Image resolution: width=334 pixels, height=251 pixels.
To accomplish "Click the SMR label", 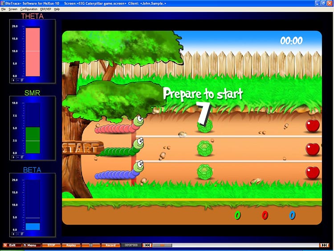I will [x=32, y=93].
